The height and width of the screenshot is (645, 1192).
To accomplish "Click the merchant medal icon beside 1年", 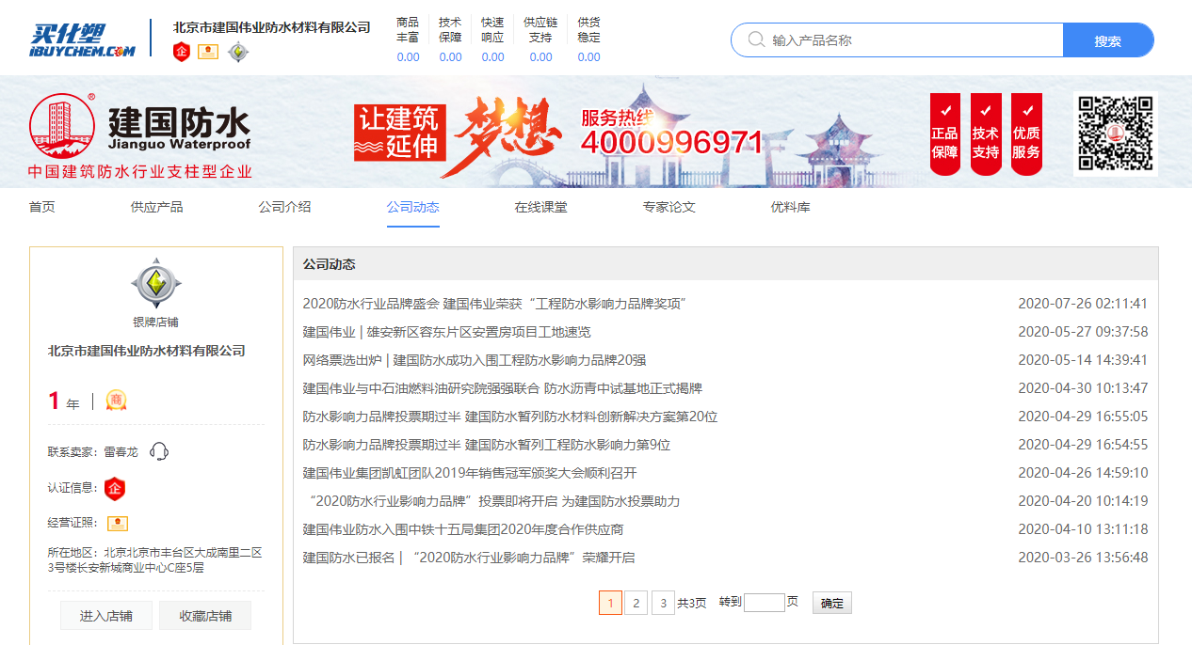I will tap(116, 401).
